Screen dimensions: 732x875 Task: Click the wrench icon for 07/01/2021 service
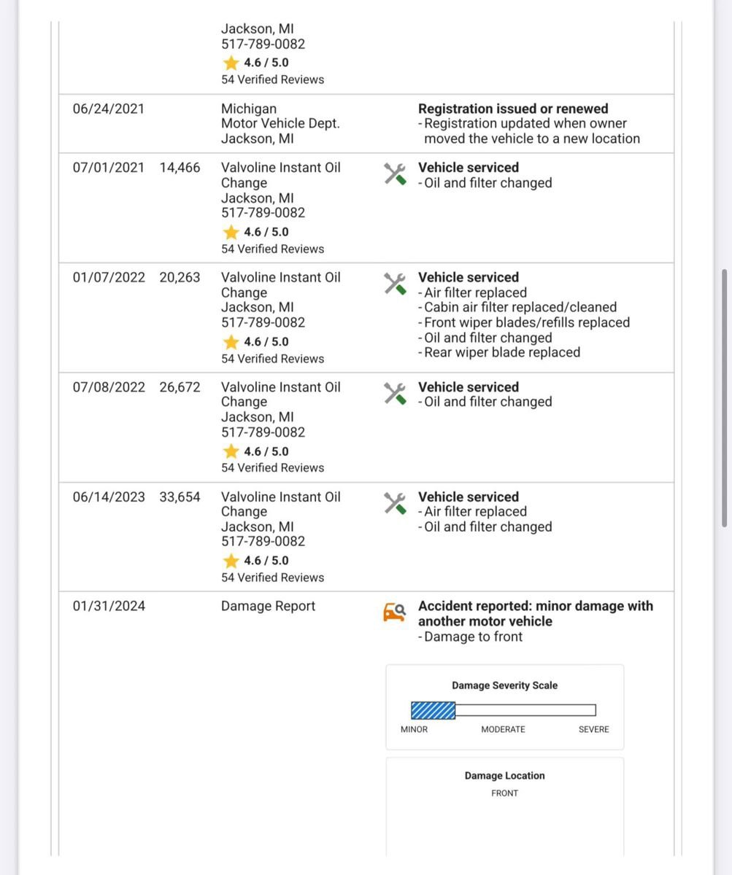395,174
